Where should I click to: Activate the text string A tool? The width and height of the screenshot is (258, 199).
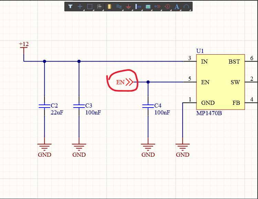pyautogui.click(x=177, y=7)
